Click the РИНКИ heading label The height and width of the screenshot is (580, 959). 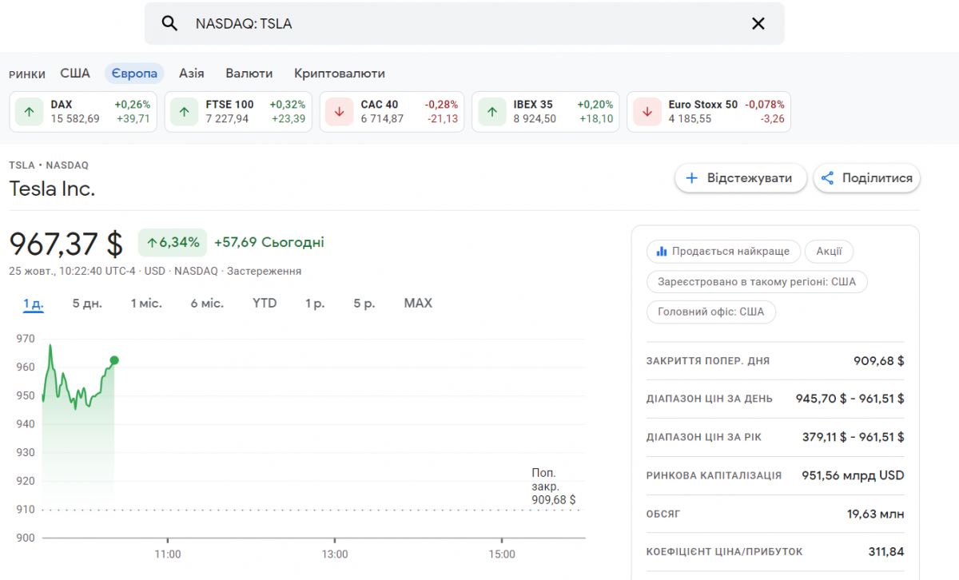[x=27, y=74]
